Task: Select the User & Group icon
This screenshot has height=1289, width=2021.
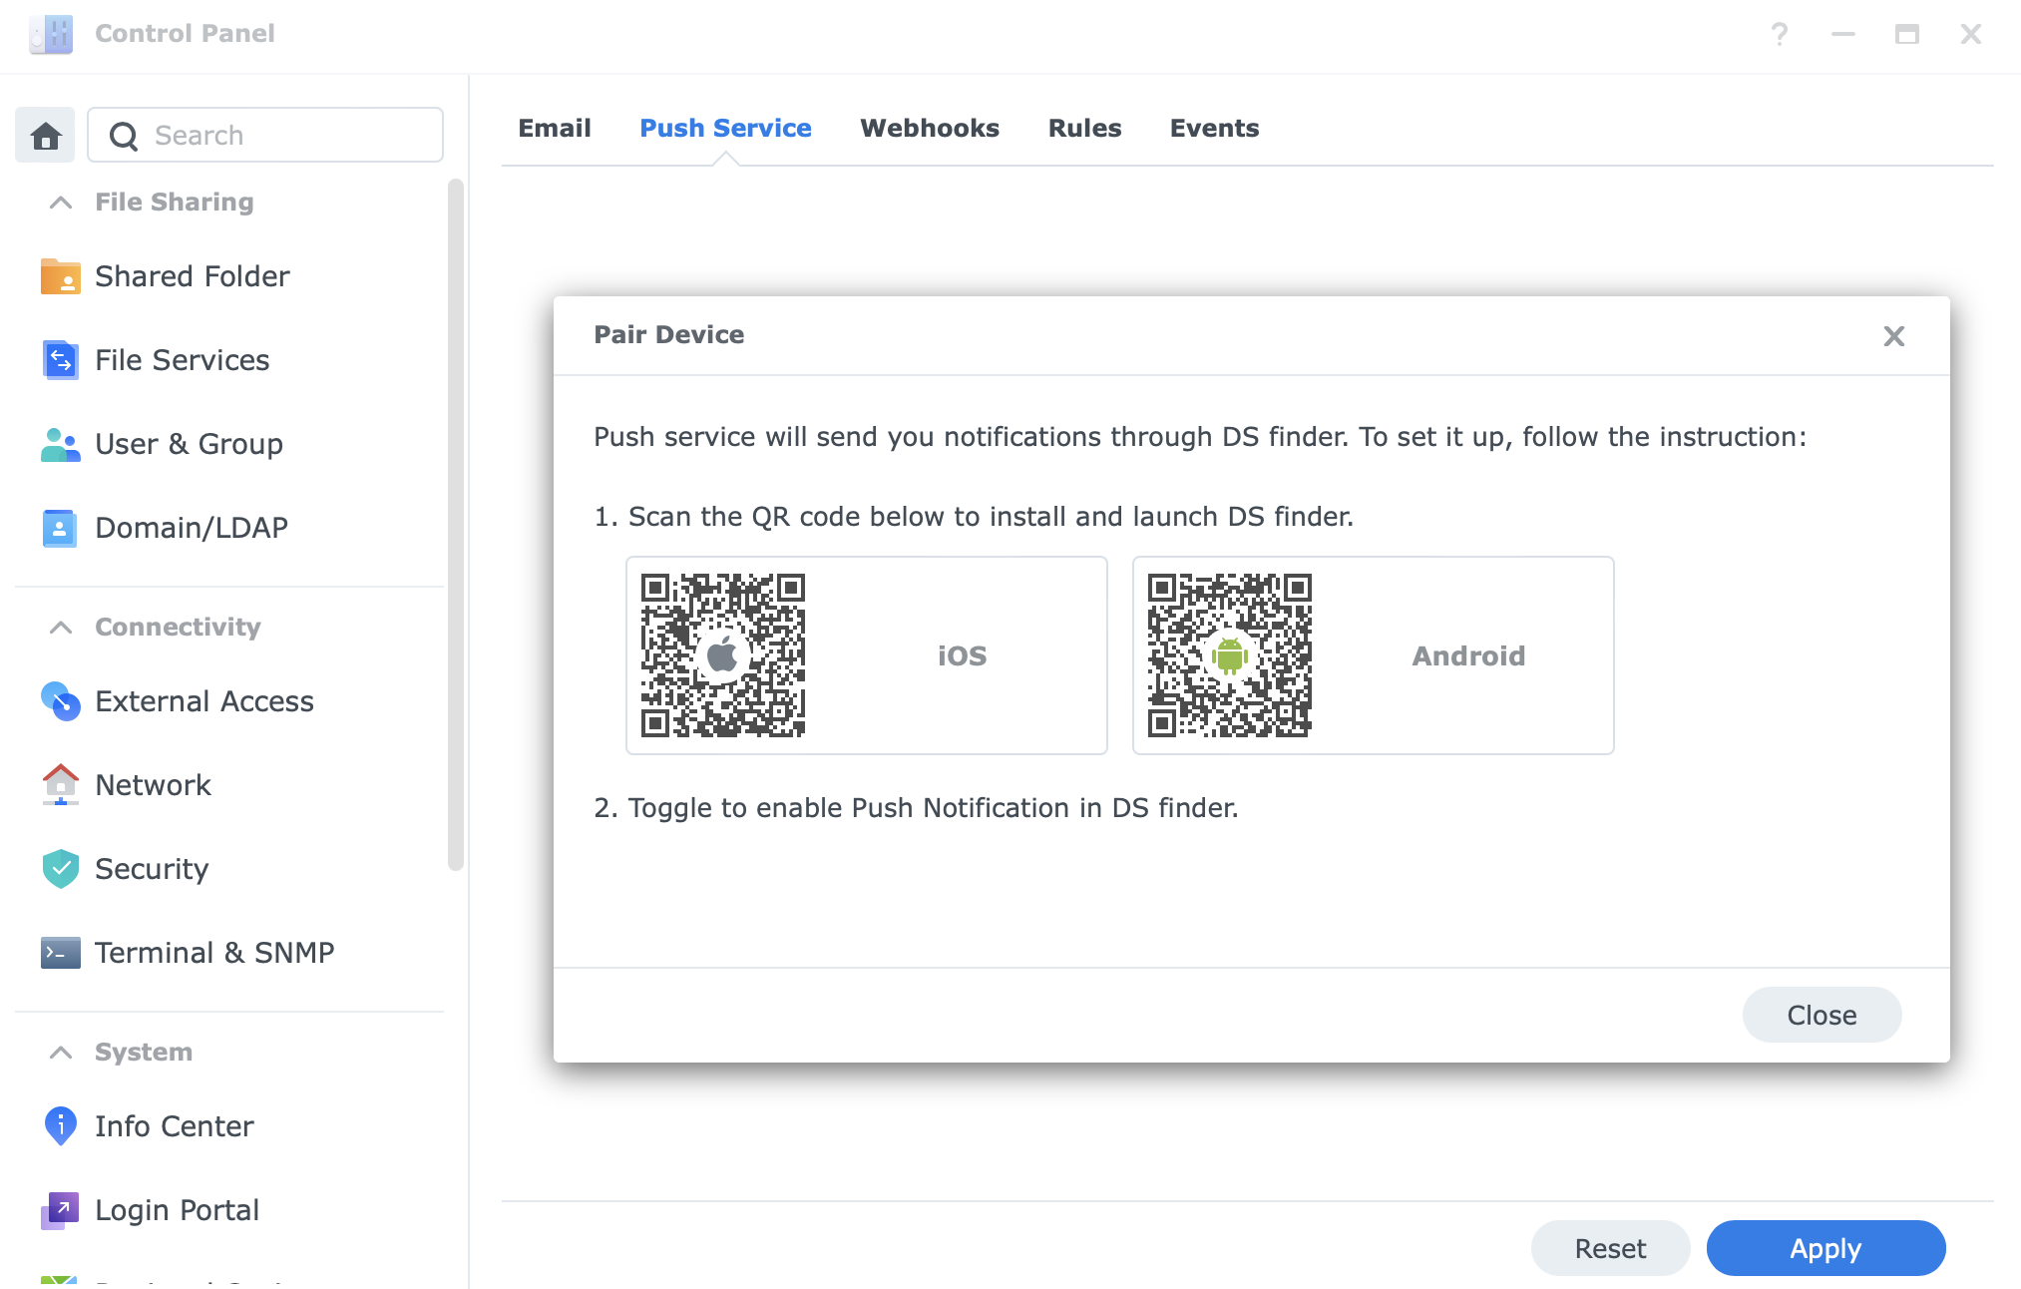Action: point(60,444)
